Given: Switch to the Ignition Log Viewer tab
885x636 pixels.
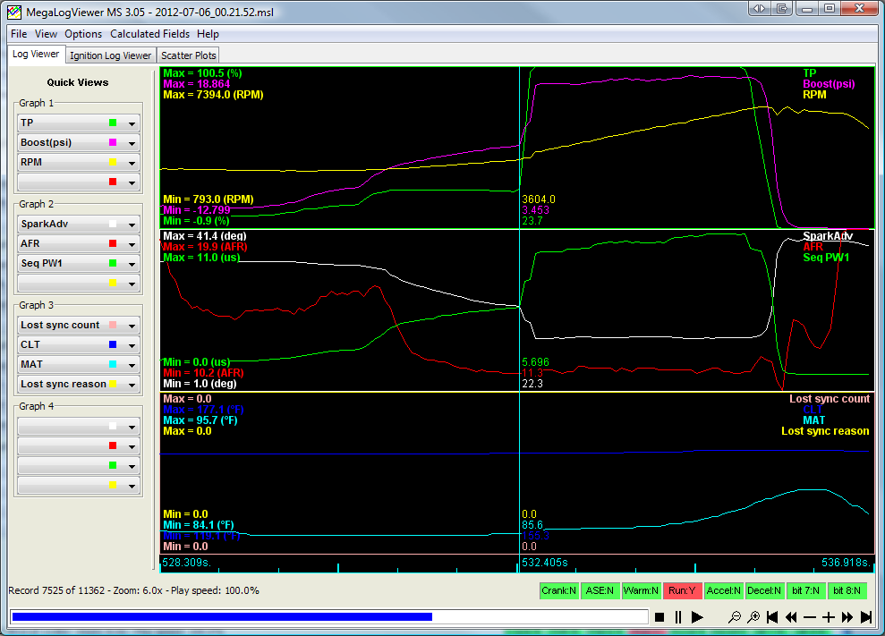Looking at the screenshot, I should pos(111,55).
